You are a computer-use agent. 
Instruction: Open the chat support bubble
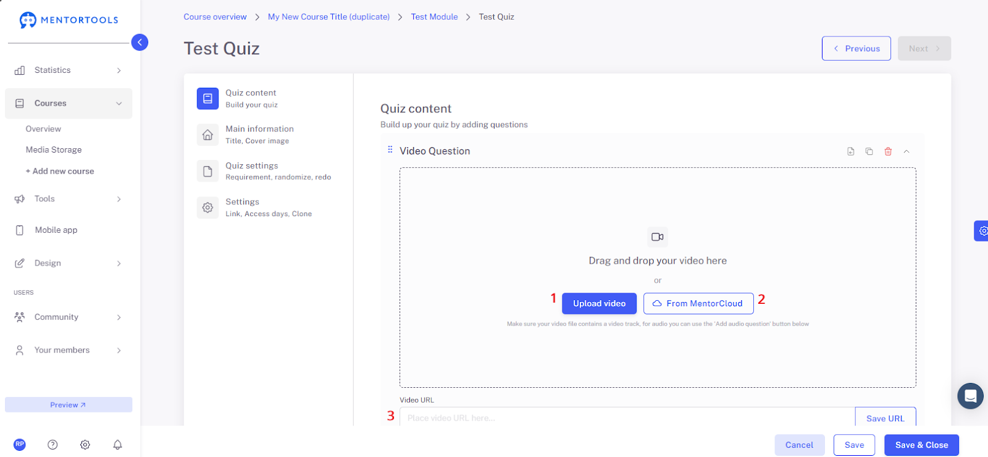(x=970, y=396)
